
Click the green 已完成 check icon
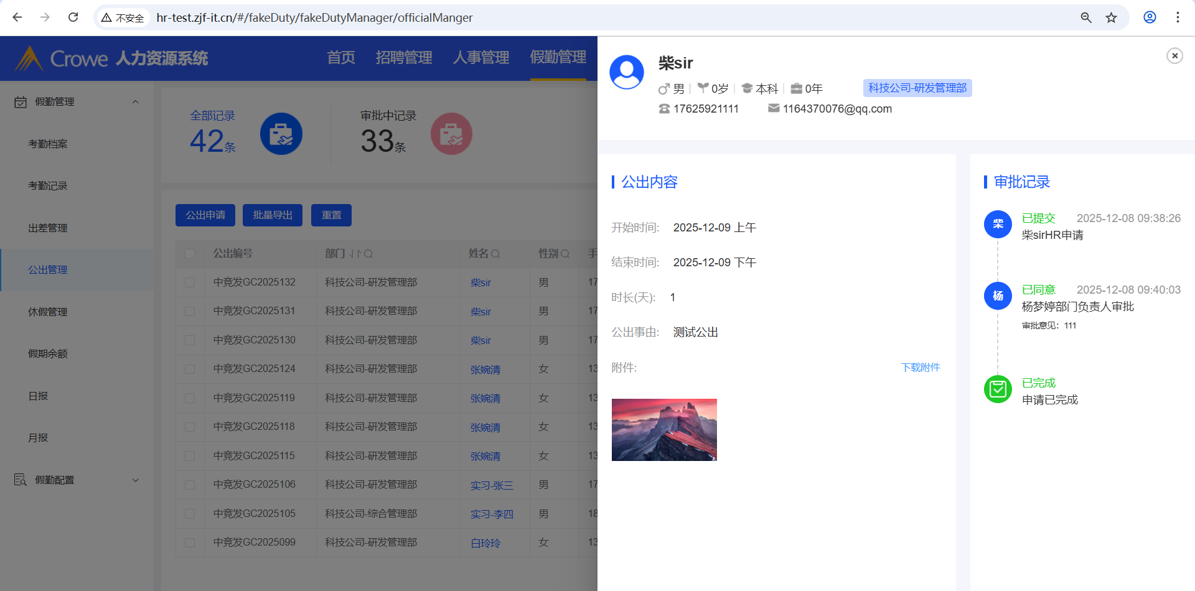coord(998,389)
